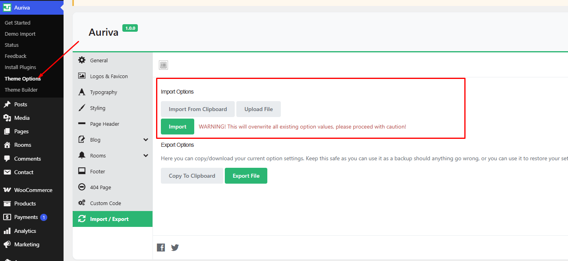Screen dimensions: 568x261
Task: Switch to the Custom Code tab
Action: pos(112,203)
